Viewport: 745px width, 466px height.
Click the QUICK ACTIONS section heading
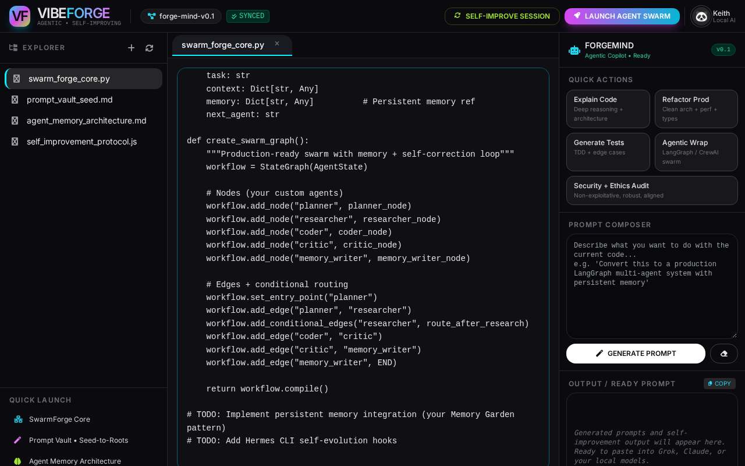(x=601, y=80)
